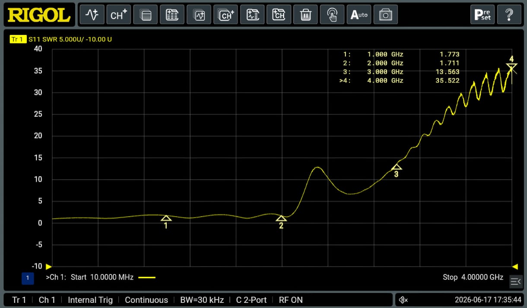This screenshot has height=308, width=527.
Task: Click marker 2 readout 2.000 GHz row
Action: (401, 63)
